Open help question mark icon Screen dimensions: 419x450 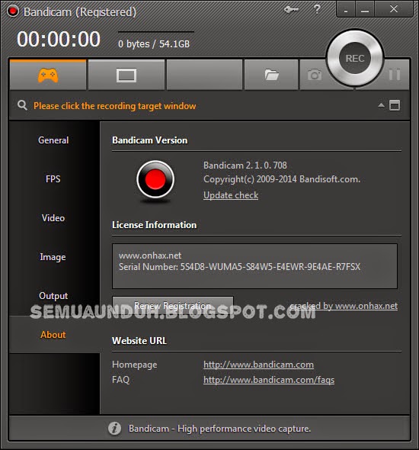317,9
